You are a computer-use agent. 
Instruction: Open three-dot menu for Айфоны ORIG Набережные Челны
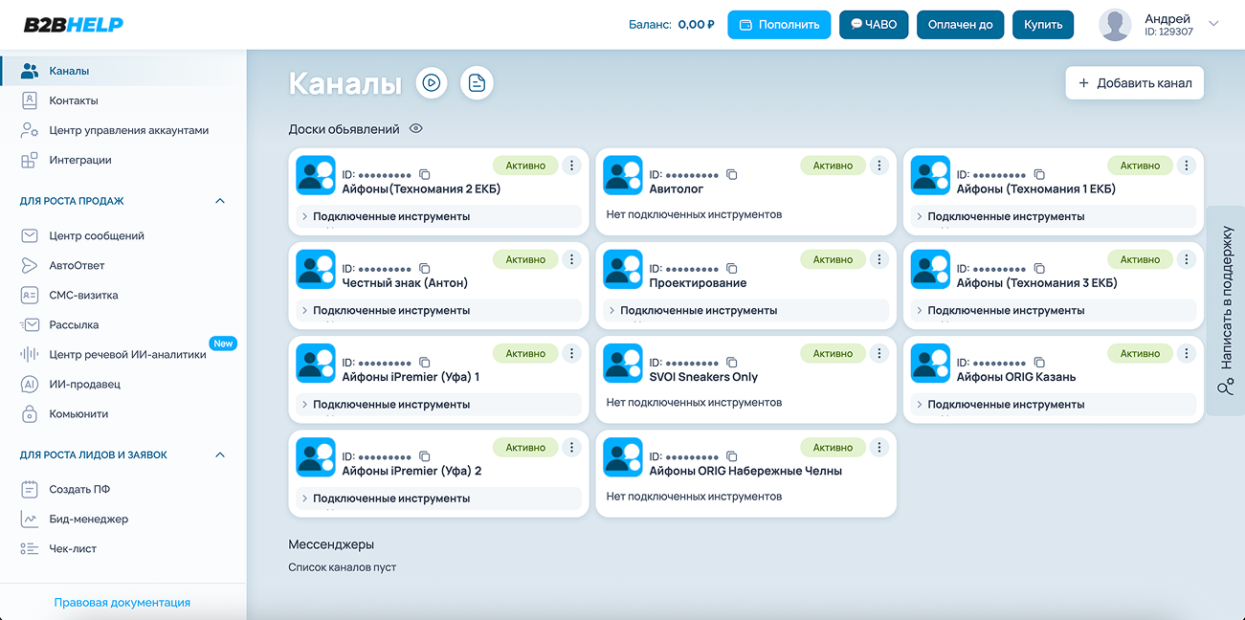(x=878, y=447)
